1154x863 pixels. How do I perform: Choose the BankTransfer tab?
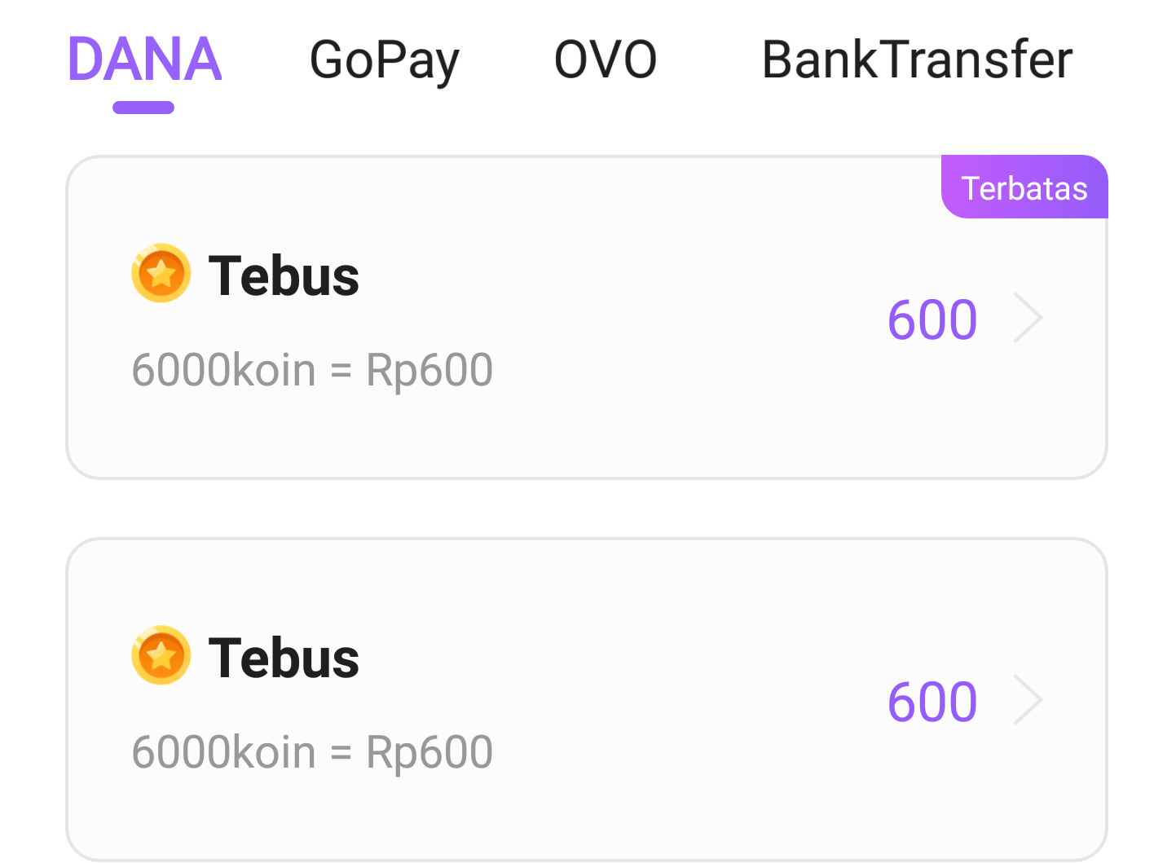[x=917, y=59]
